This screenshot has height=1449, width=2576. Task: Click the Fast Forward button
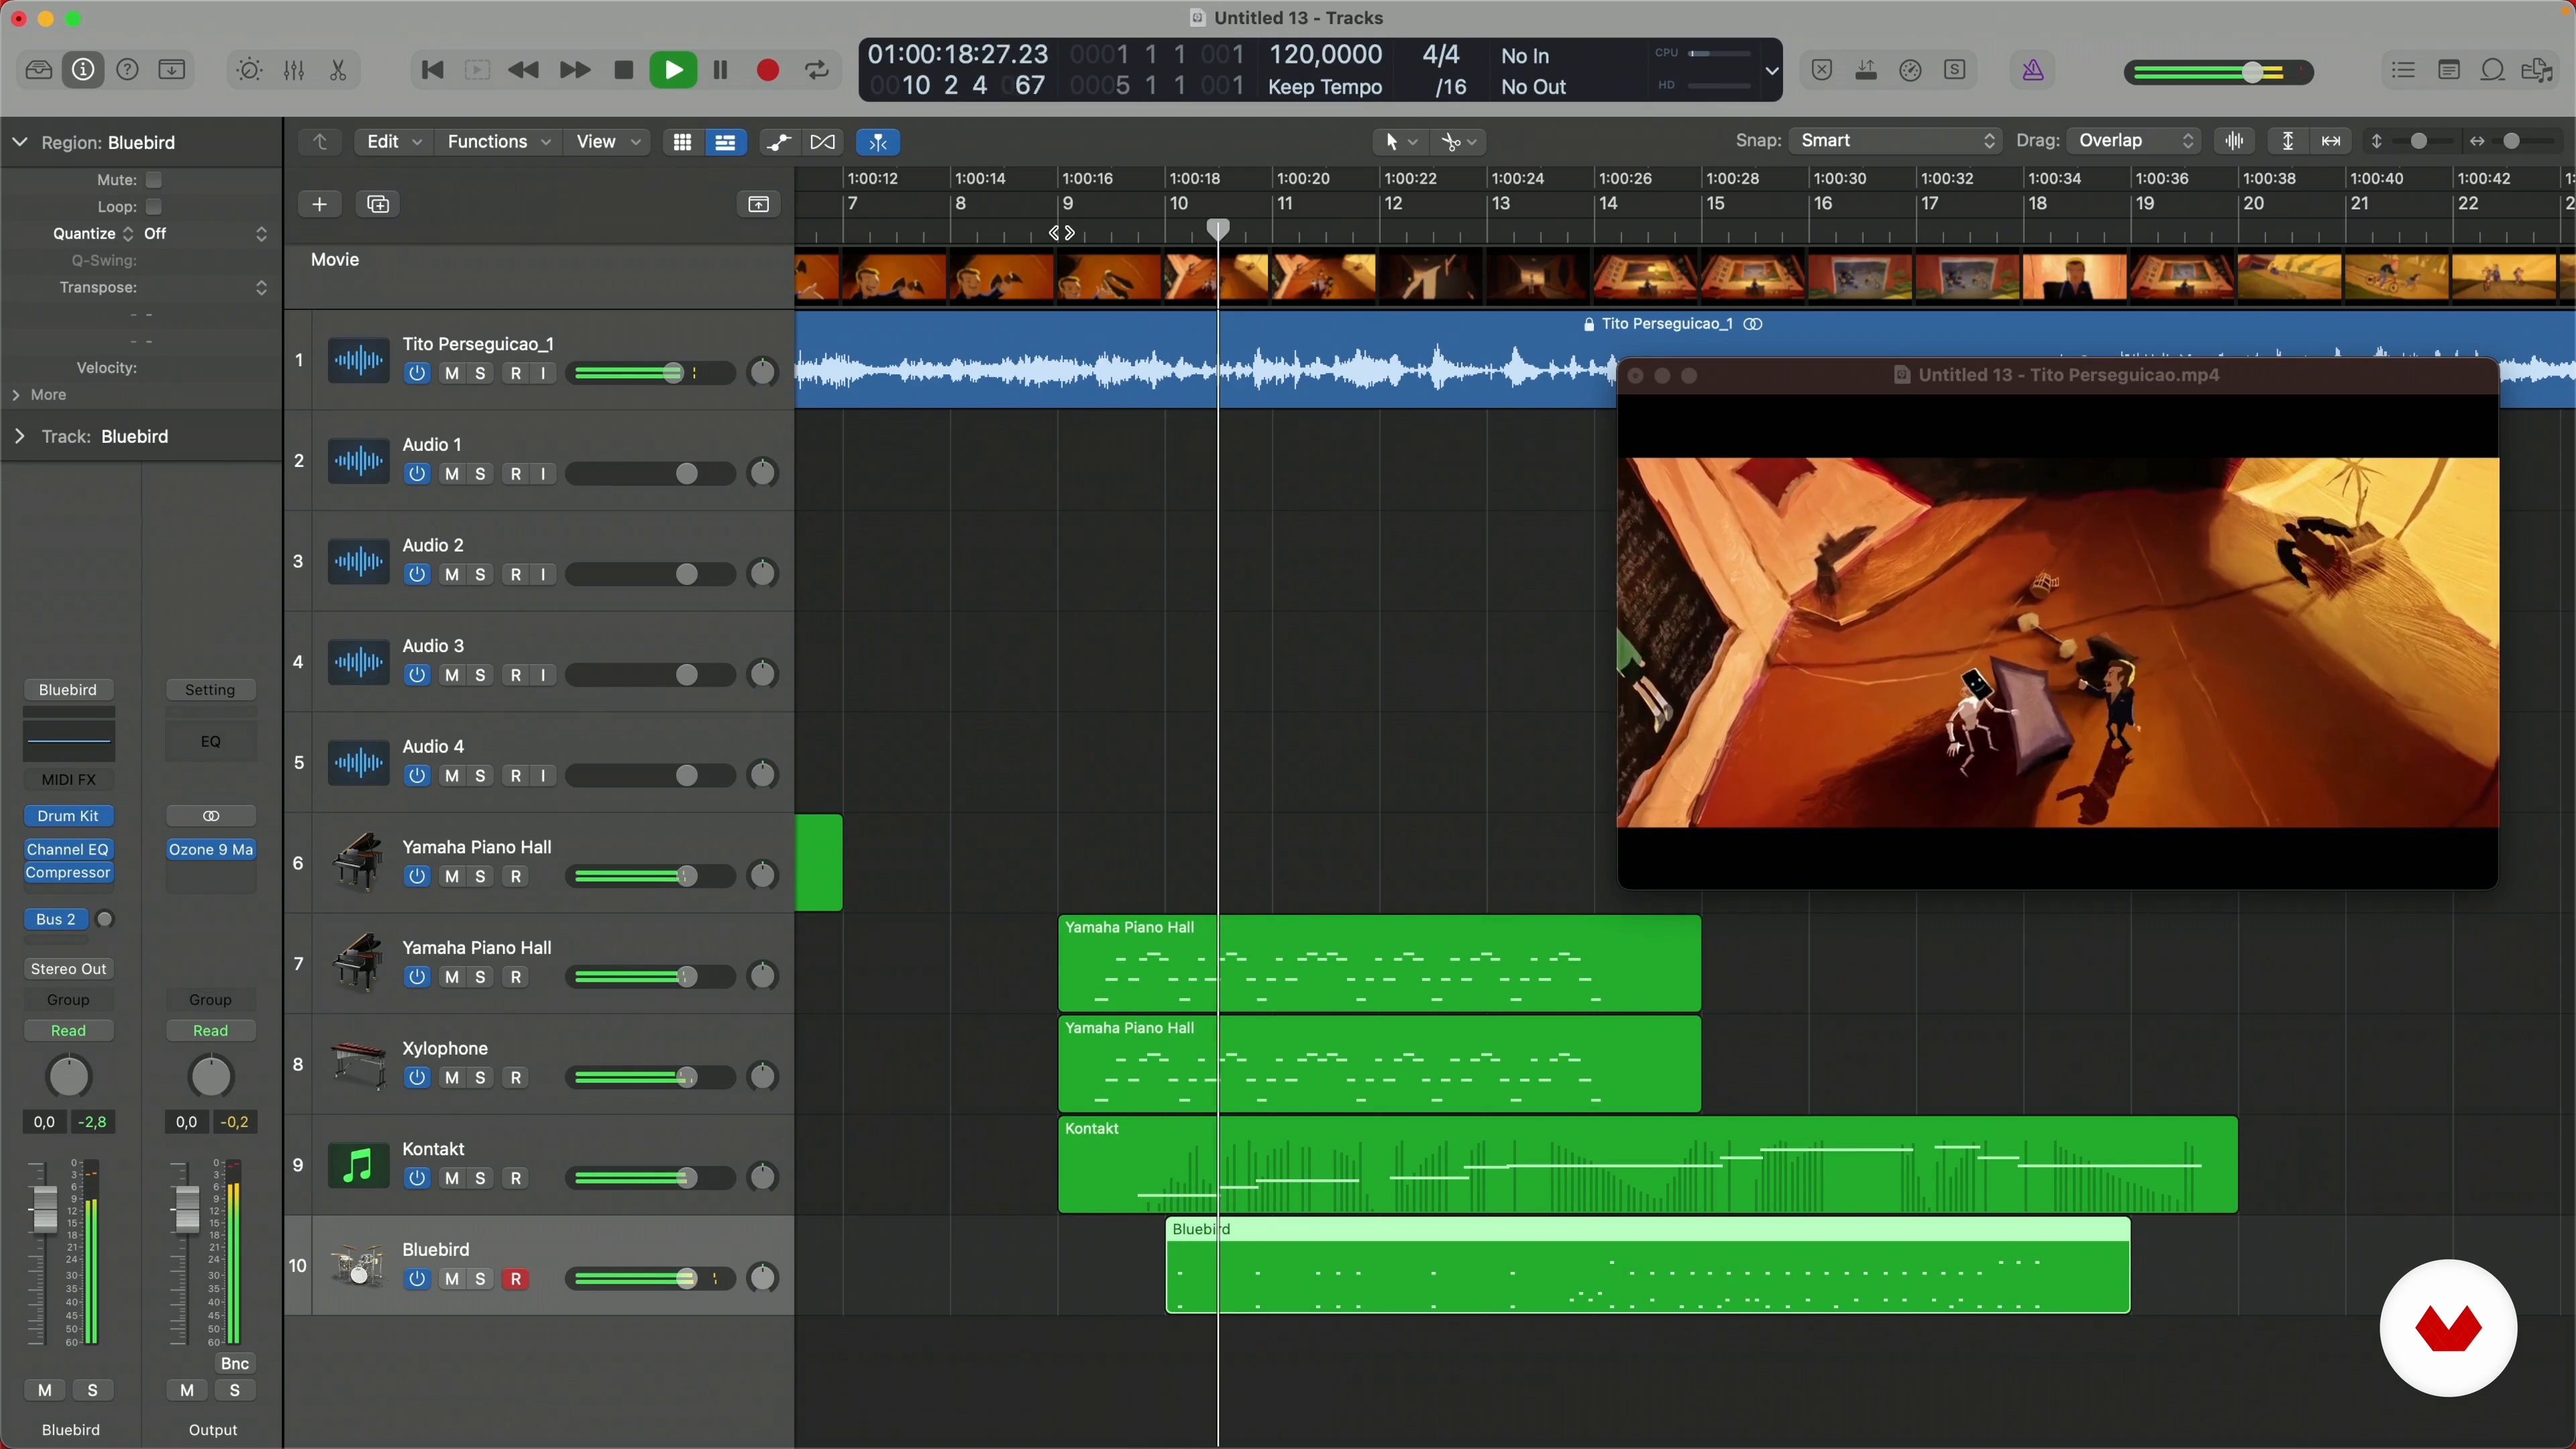point(574,70)
